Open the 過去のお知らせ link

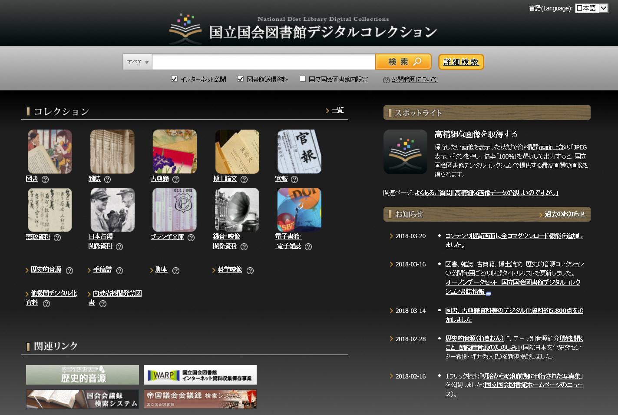point(565,214)
